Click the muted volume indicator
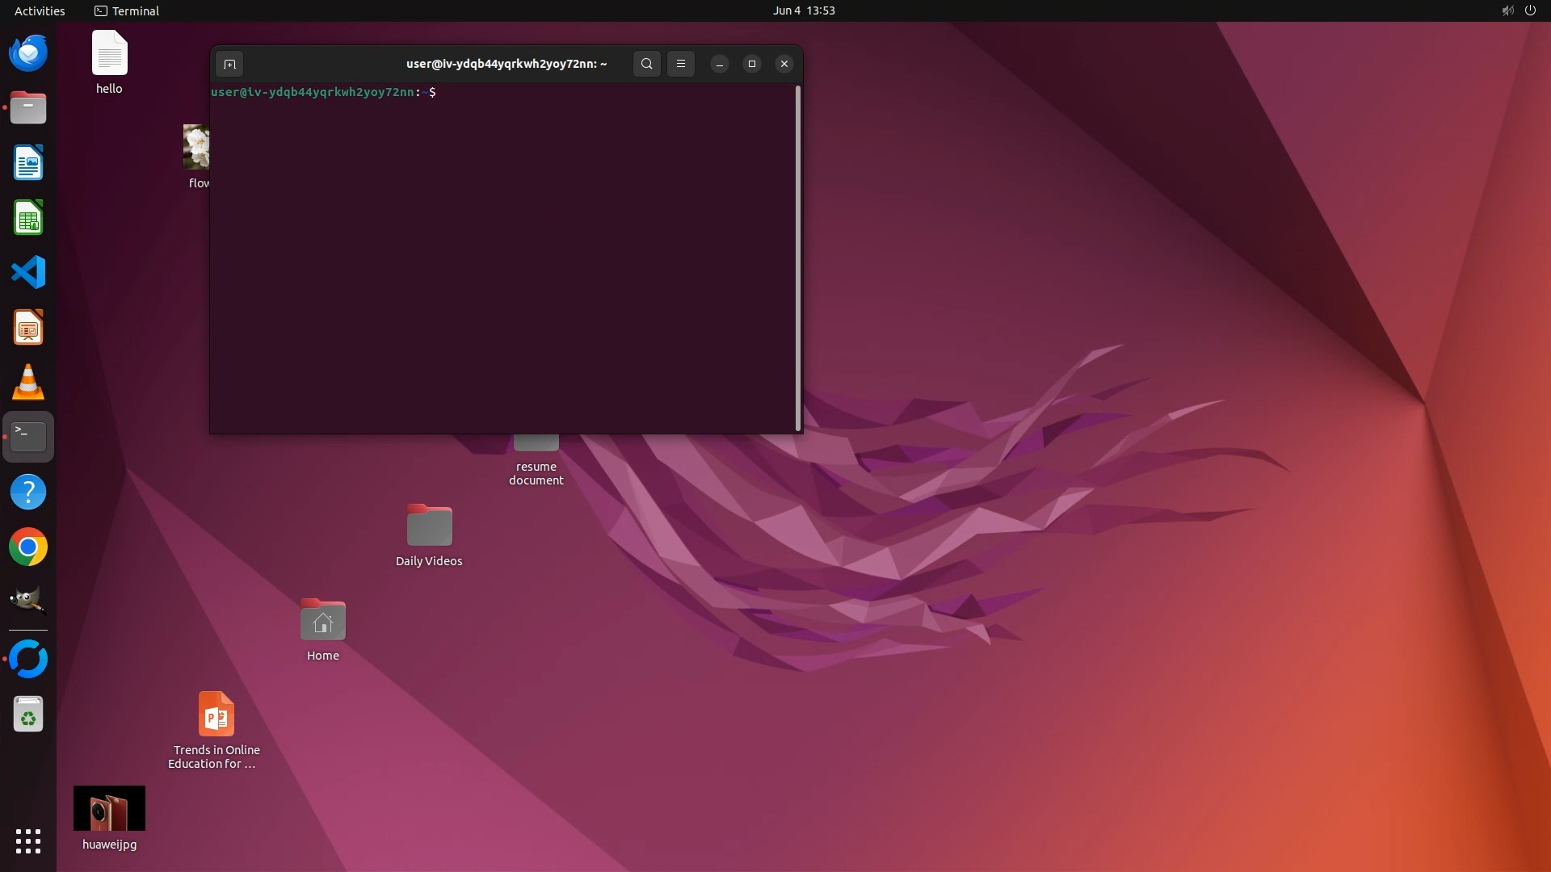Image resolution: width=1551 pixels, height=872 pixels. click(x=1507, y=10)
